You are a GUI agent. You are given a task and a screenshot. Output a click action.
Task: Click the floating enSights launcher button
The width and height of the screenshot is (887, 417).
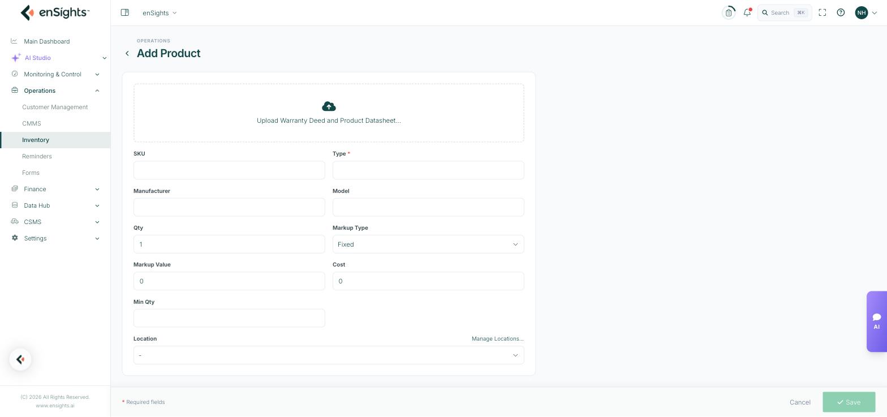pos(20,359)
